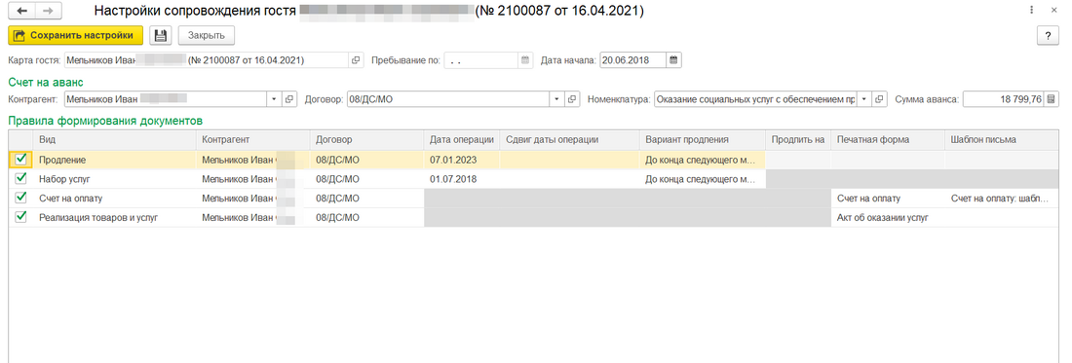This screenshot has height=363, width=1072.
Task: Click Акт об оказании услуг cell
Action: (x=888, y=218)
